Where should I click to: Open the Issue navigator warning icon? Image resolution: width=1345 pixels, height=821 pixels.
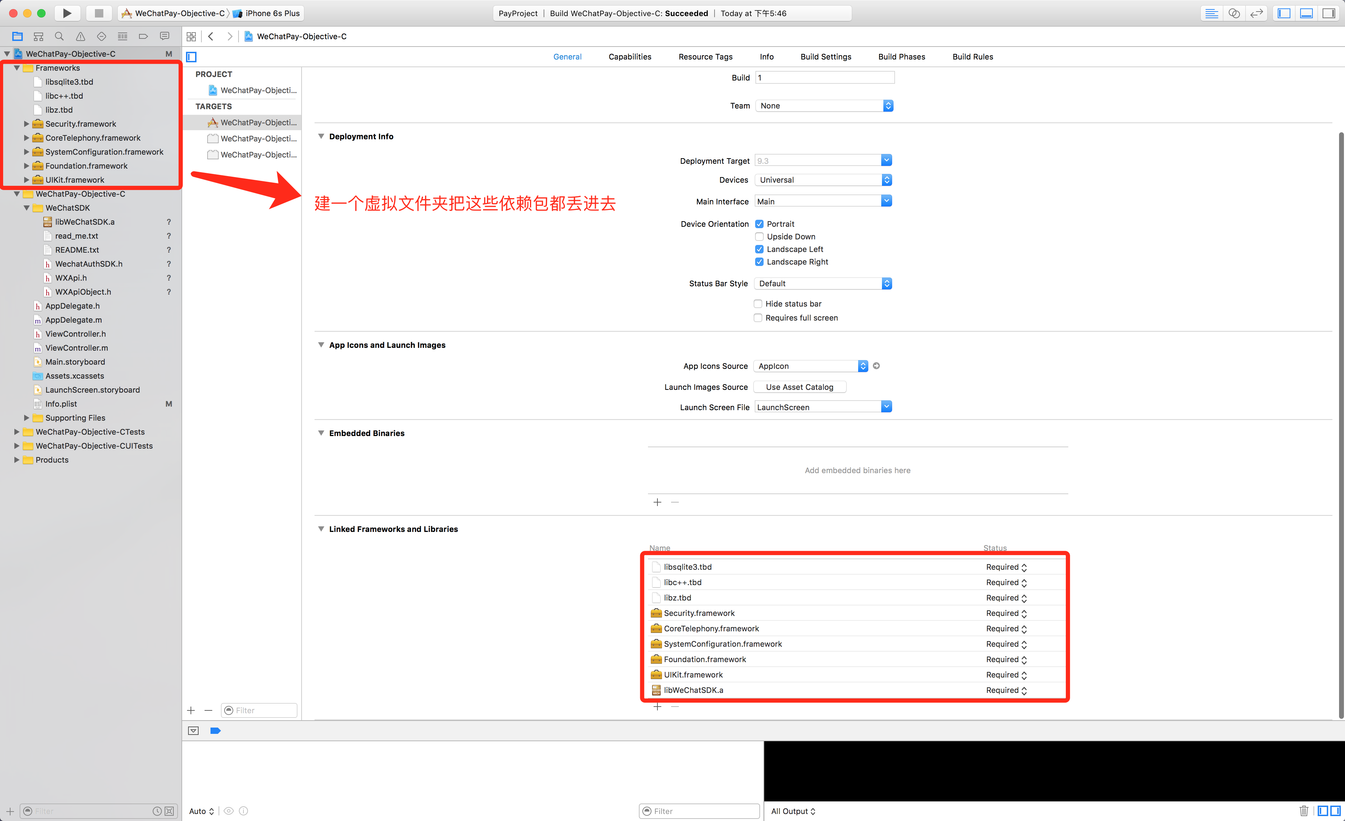[x=80, y=36]
